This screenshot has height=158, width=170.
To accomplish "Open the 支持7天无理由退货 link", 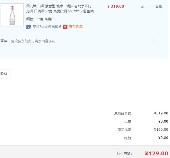I will [x=47, y=27].
